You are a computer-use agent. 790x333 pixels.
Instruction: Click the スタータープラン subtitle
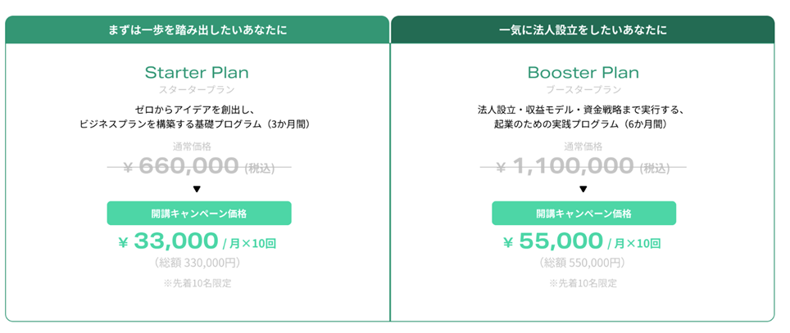click(x=197, y=90)
